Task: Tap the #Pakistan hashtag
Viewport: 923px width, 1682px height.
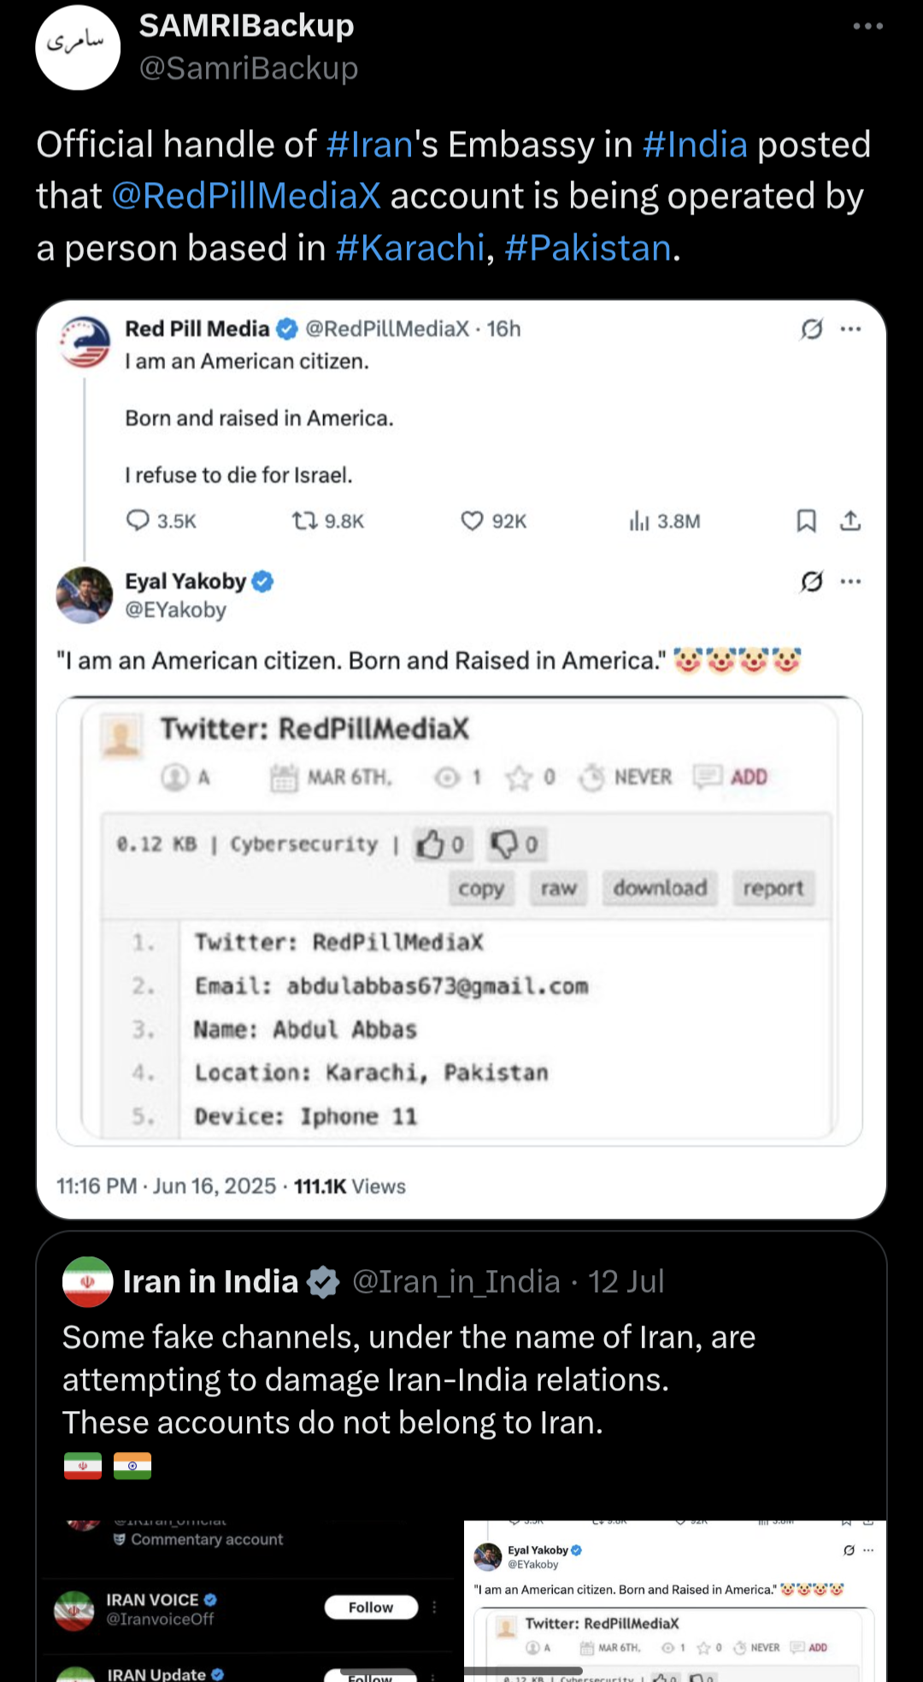Action: [587, 248]
